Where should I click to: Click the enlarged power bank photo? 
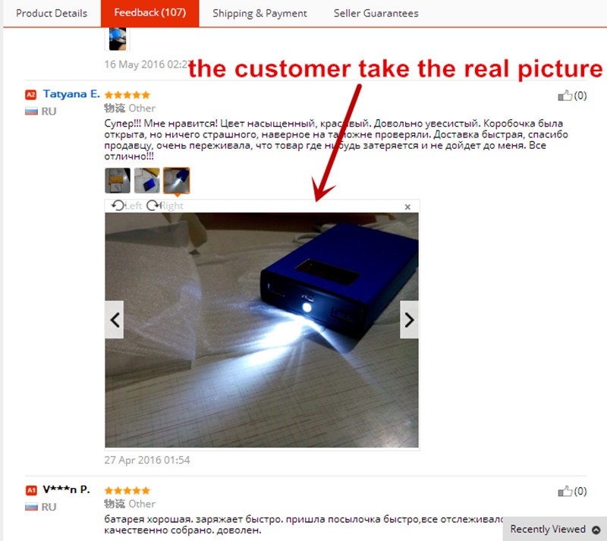(x=262, y=330)
